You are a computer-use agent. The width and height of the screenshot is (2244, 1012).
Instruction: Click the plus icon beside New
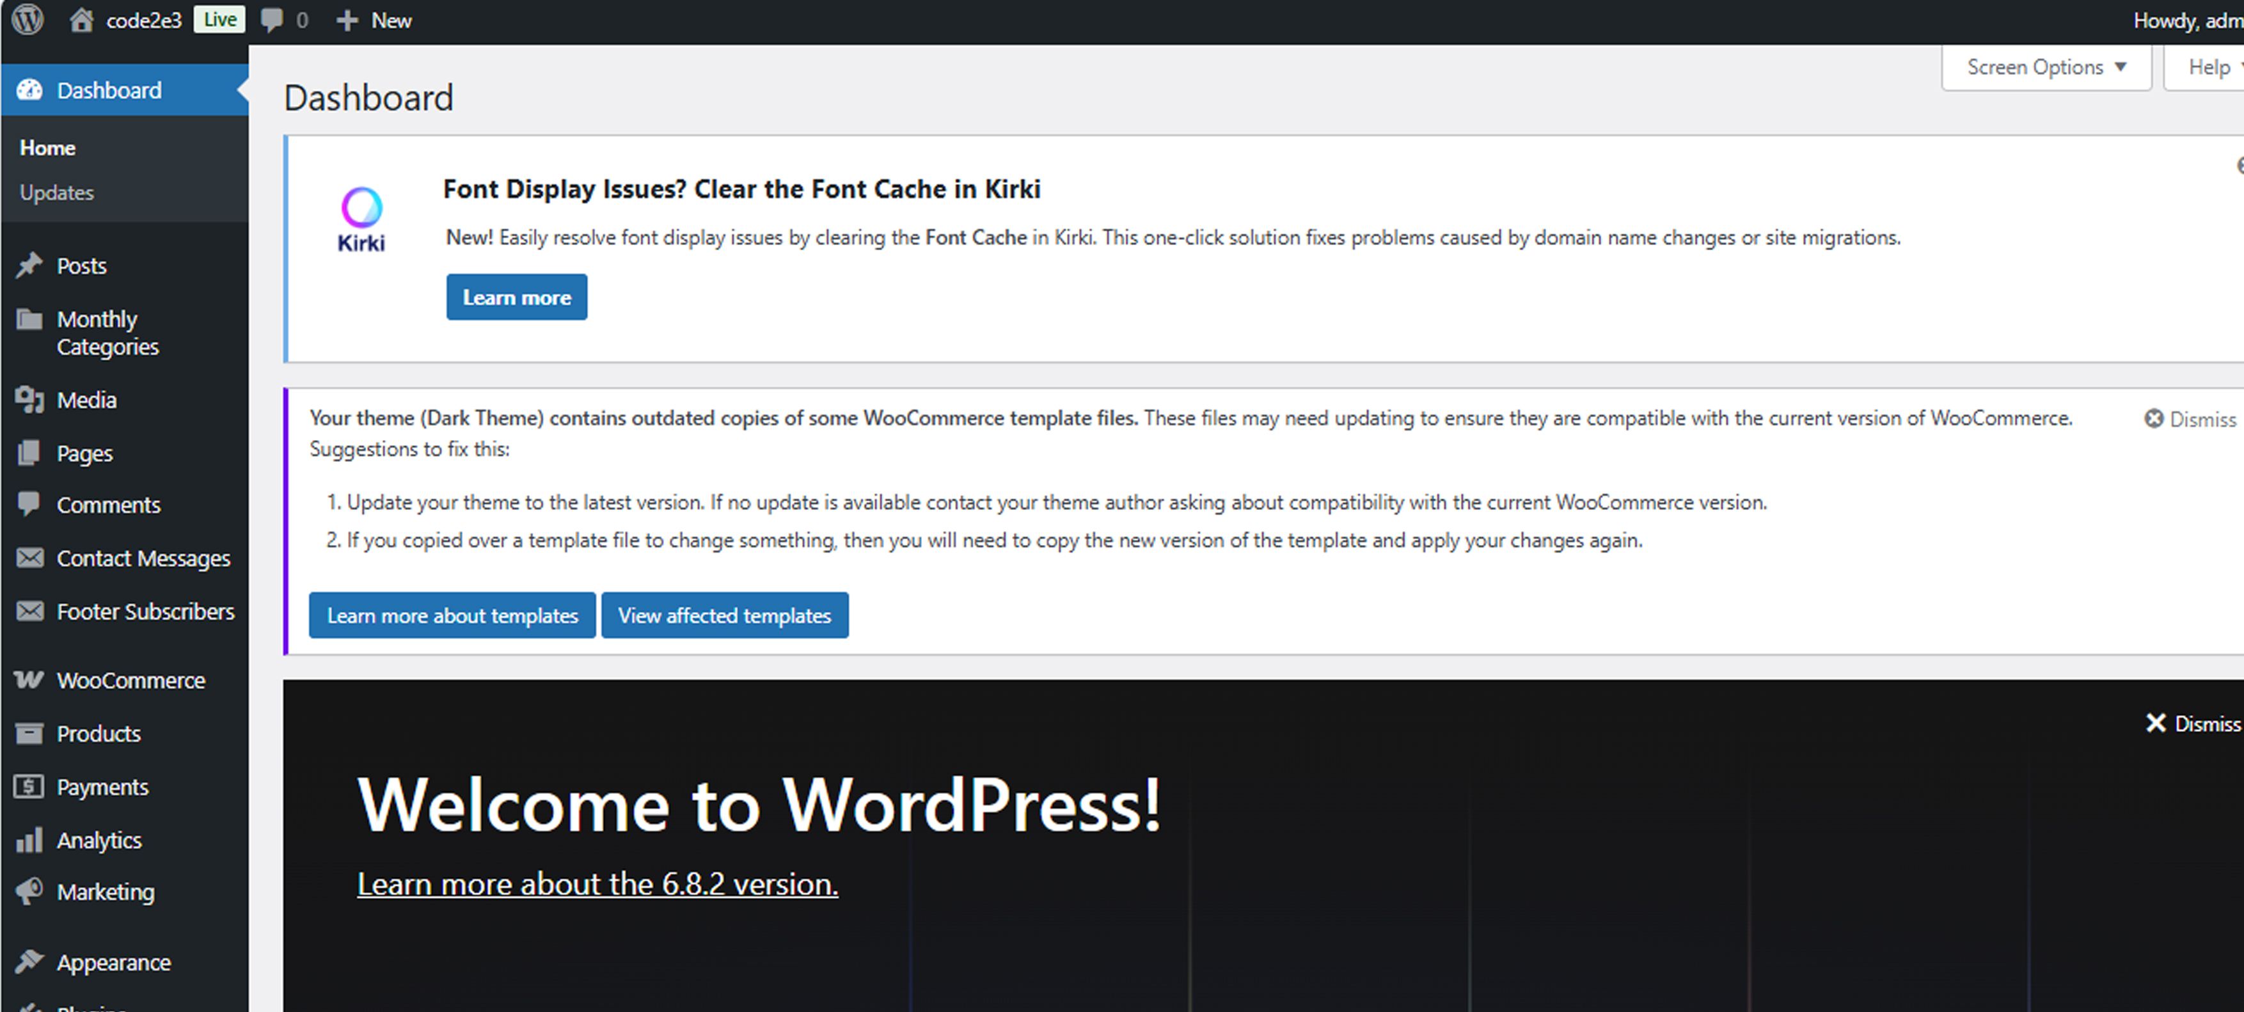(347, 20)
